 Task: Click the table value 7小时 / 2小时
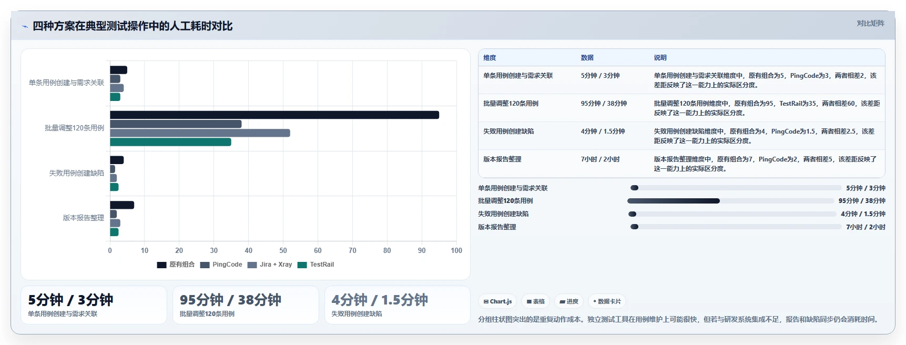pos(600,159)
